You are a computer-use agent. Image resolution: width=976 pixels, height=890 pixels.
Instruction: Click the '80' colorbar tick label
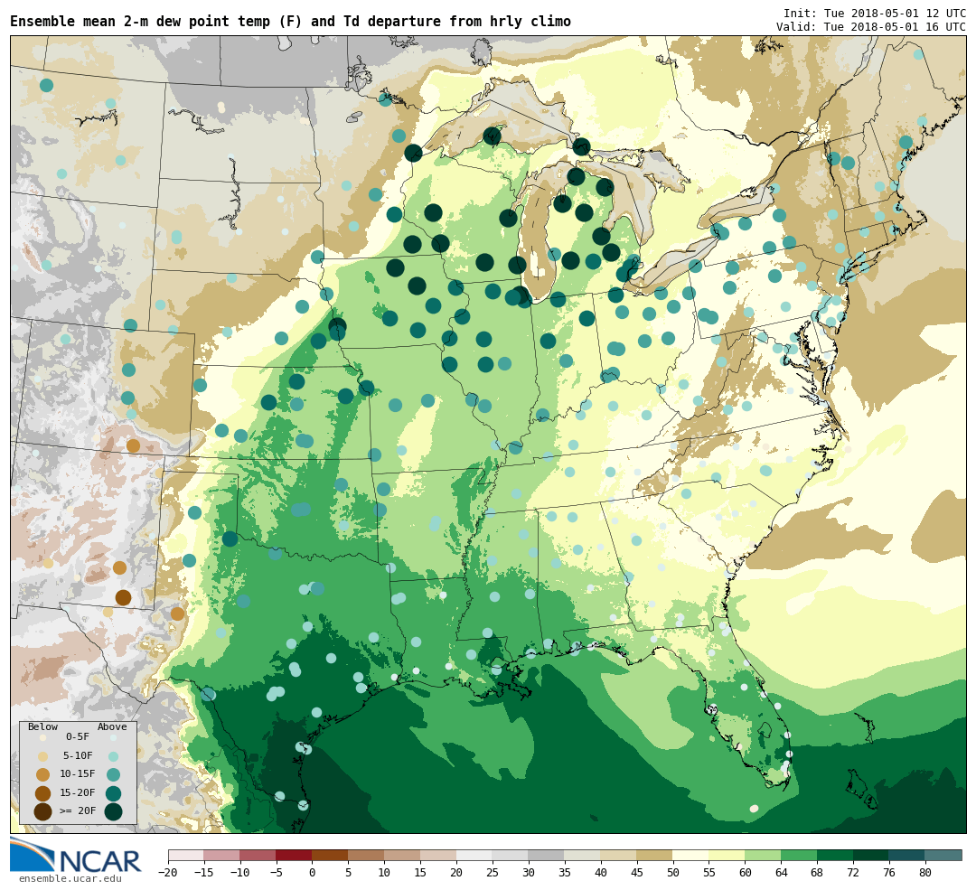click(926, 873)
